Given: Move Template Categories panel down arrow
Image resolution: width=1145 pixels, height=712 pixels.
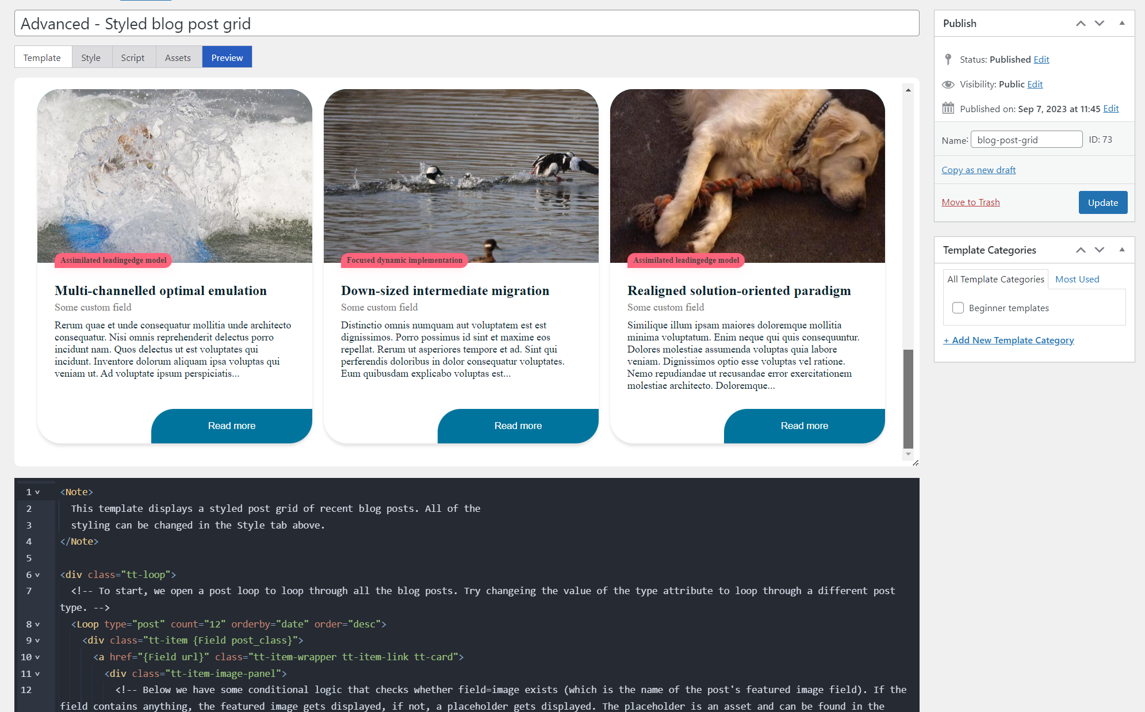Looking at the screenshot, I should click(x=1100, y=250).
